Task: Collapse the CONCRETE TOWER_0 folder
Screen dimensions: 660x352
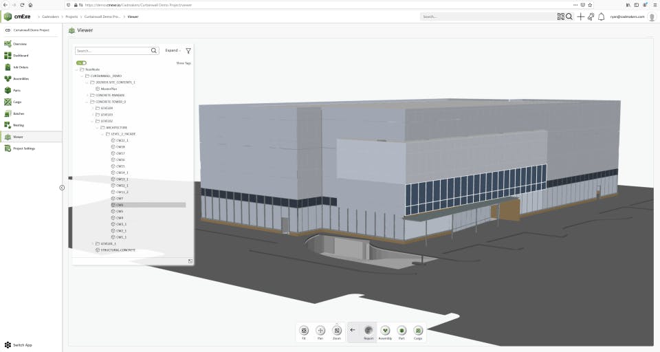Action: point(87,102)
